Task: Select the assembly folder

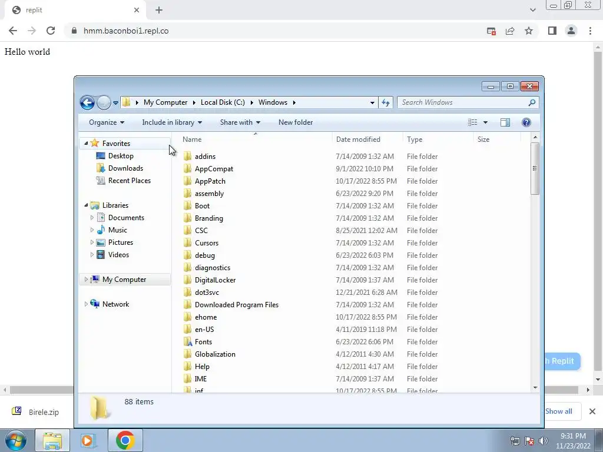Action: (x=209, y=193)
